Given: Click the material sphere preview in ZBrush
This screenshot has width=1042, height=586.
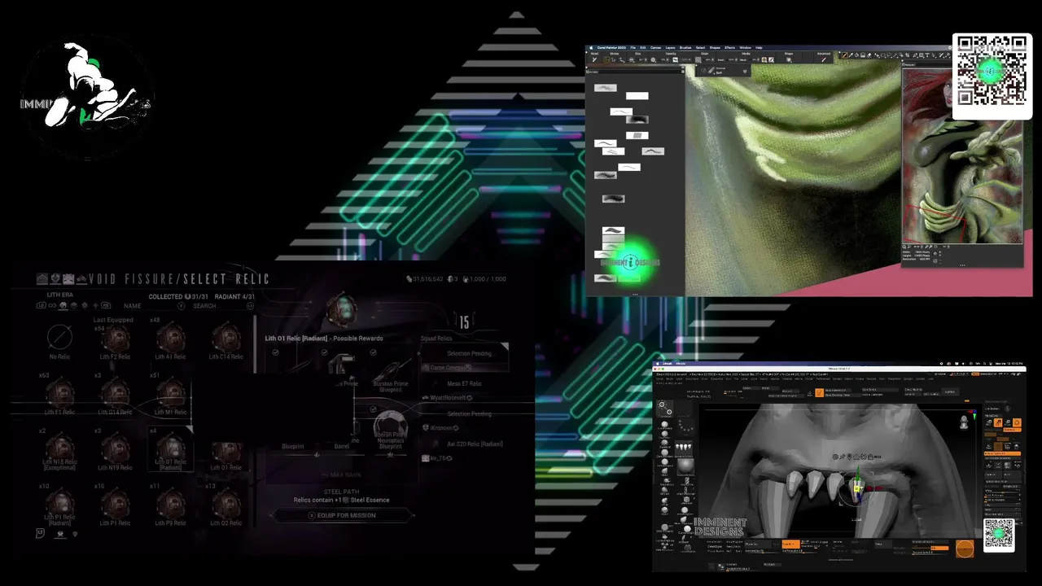Looking at the screenshot, I should click(x=685, y=467).
